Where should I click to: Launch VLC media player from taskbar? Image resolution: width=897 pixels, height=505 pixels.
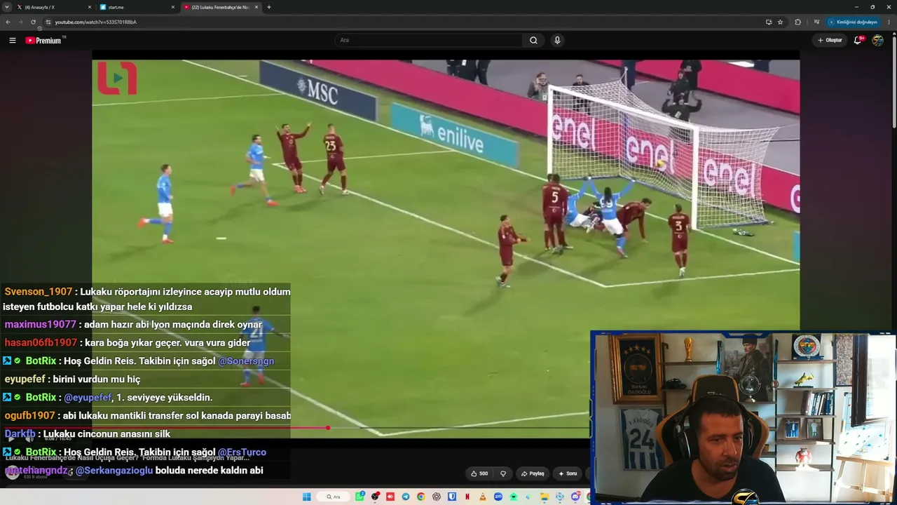pyautogui.click(x=483, y=497)
